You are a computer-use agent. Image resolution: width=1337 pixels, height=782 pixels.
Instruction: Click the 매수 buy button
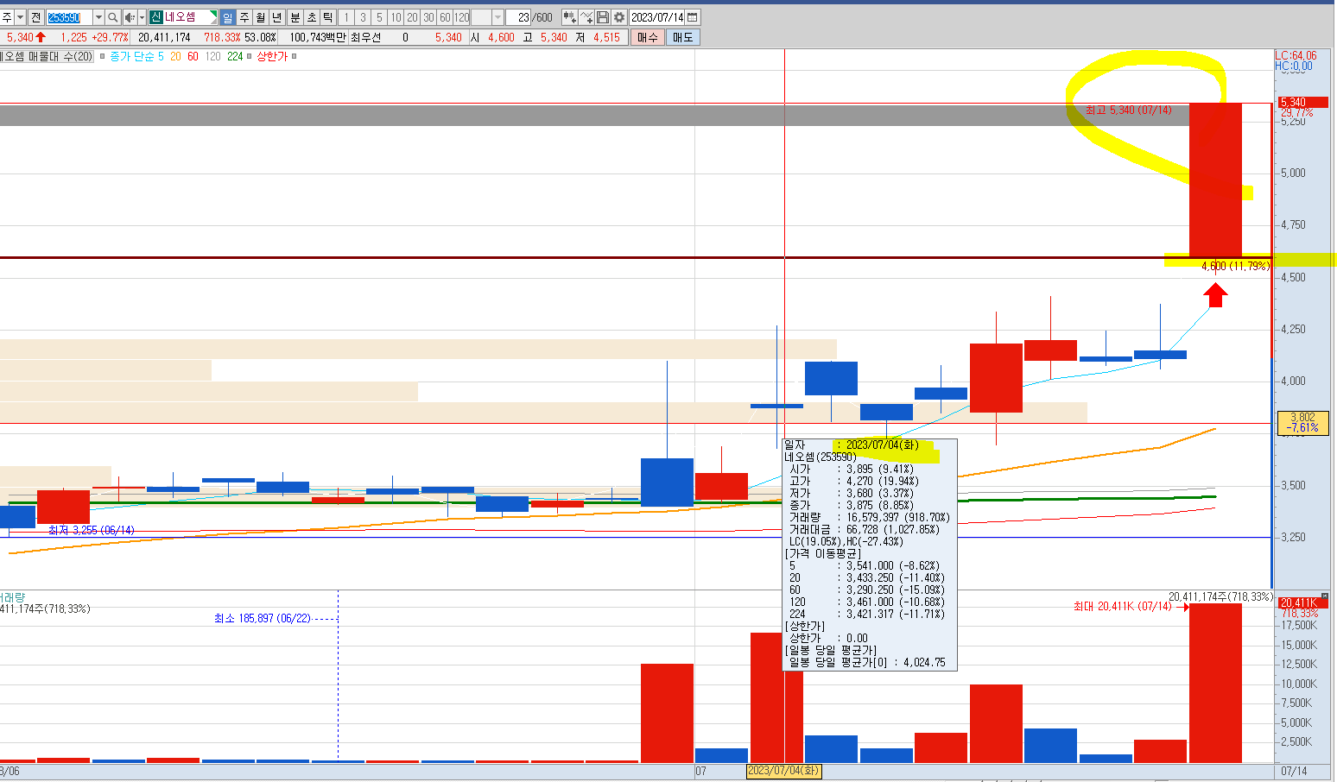pos(647,37)
